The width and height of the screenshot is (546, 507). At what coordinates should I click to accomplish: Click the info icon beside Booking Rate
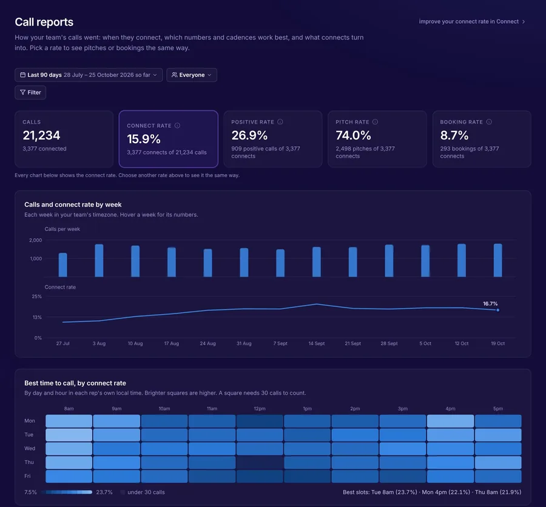pyautogui.click(x=489, y=122)
